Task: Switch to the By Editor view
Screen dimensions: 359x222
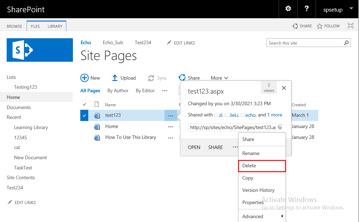Action: [x=145, y=91]
